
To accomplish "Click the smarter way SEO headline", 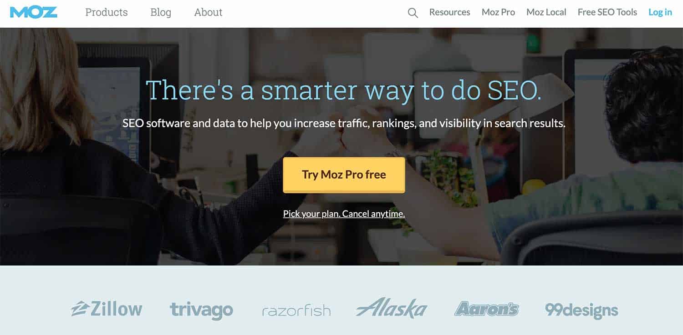I will 344,90.
